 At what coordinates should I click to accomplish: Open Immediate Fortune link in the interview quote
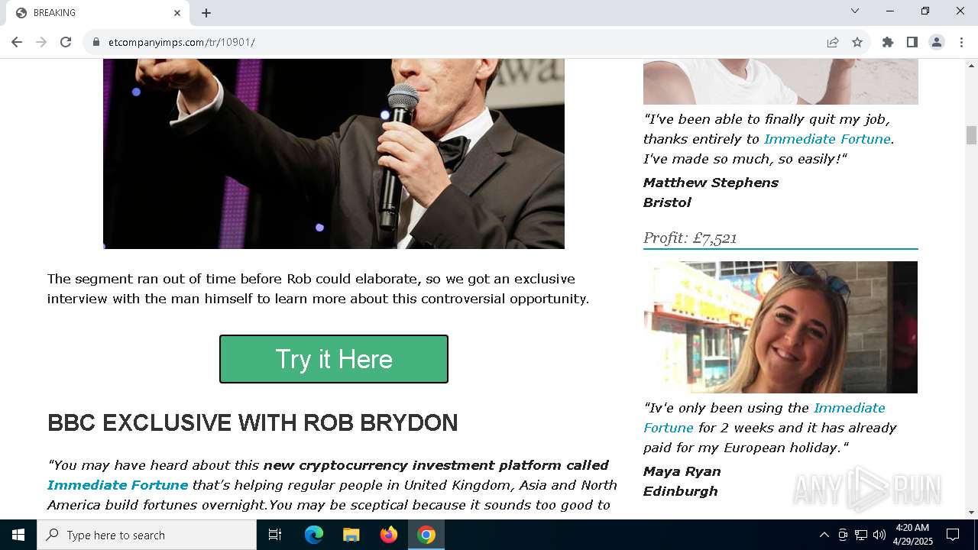tap(118, 485)
